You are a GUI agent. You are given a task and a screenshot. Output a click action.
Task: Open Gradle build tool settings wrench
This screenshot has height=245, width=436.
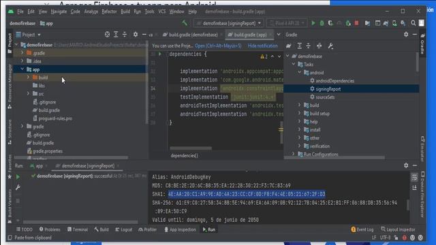click(x=330, y=46)
